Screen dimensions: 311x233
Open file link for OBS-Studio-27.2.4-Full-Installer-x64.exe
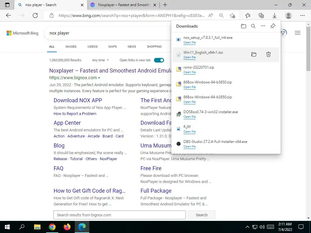(190, 147)
